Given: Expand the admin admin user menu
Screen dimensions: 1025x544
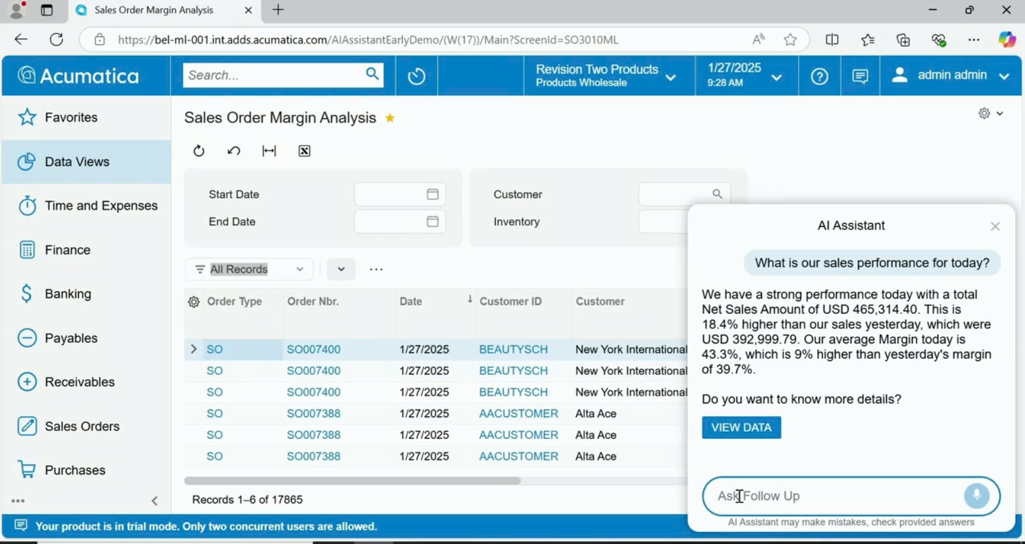Looking at the screenshot, I should pos(951,76).
